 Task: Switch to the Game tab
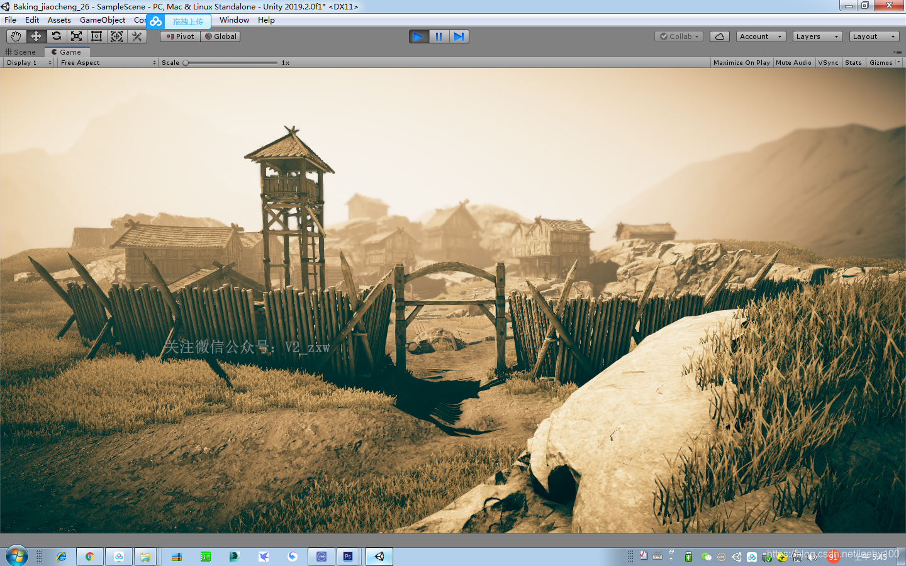point(67,52)
